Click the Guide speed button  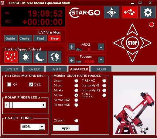tap(11, 38)
